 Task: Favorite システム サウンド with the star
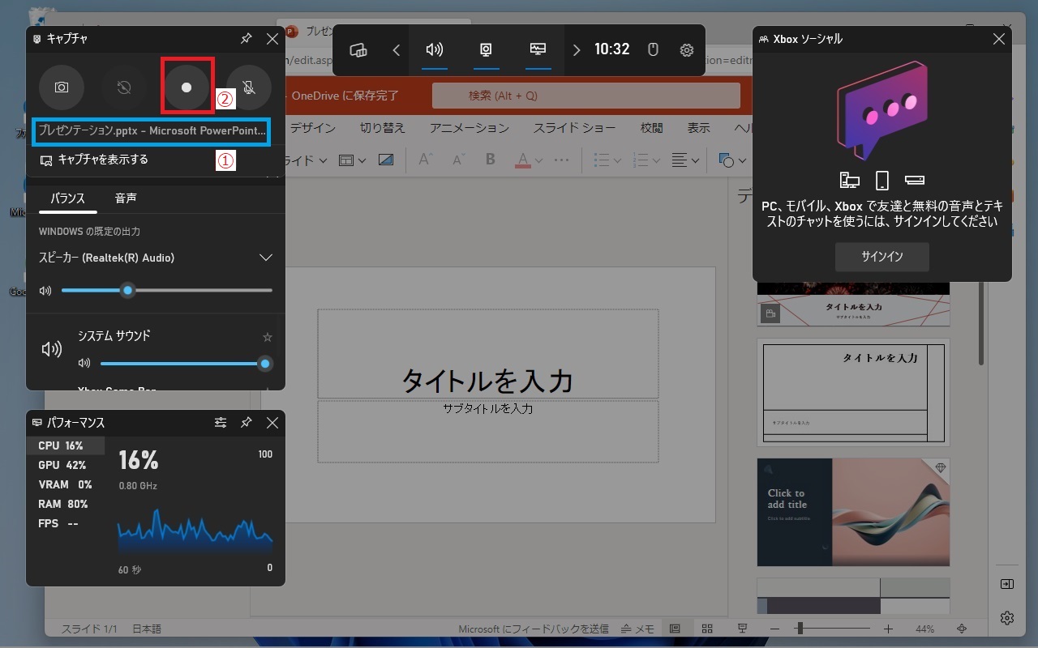point(268,337)
